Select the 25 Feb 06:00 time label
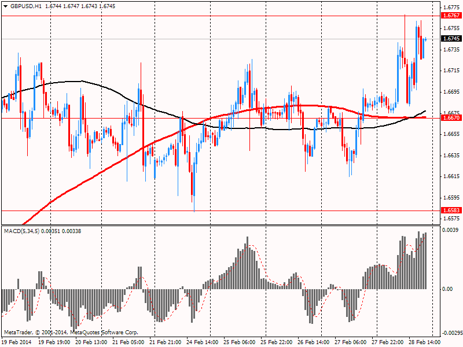The width and height of the screenshot is (463, 347). point(240,342)
